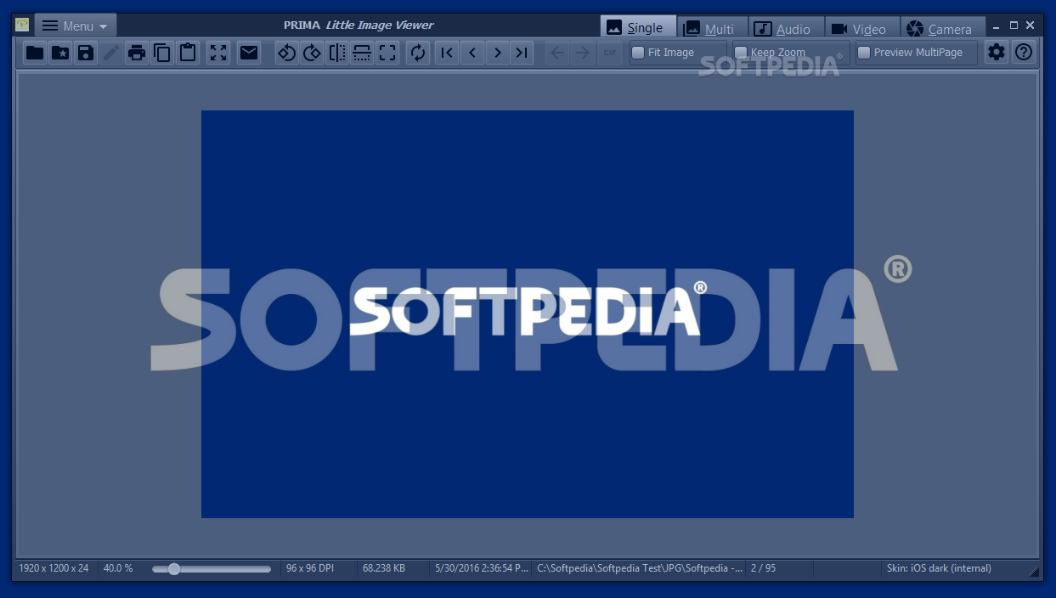Go to the last image
Screen dimensions: 1056x598
(x=522, y=54)
